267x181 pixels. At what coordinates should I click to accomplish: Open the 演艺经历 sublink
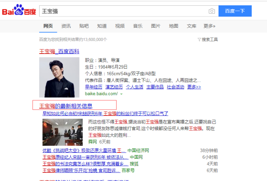pos(114,87)
